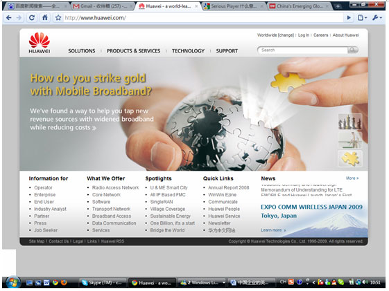Click the orange S input method icon
This screenshot has height=291, width=389.
291,282
